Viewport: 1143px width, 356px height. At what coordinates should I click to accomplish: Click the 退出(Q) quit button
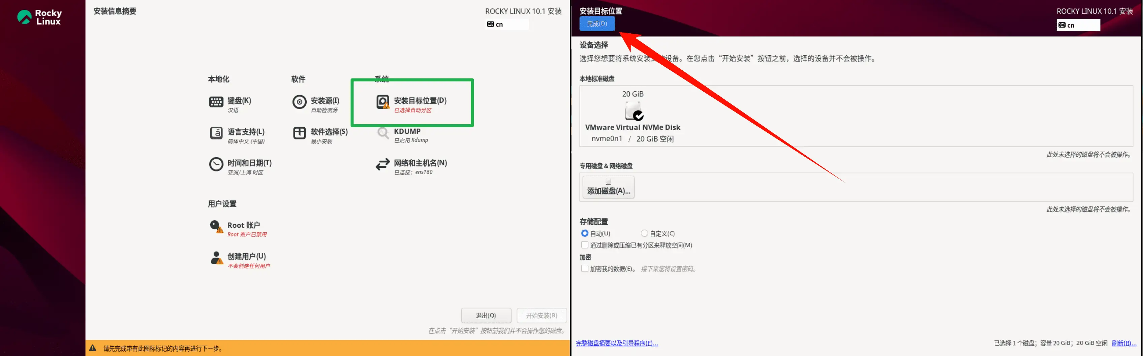point(486,316)
